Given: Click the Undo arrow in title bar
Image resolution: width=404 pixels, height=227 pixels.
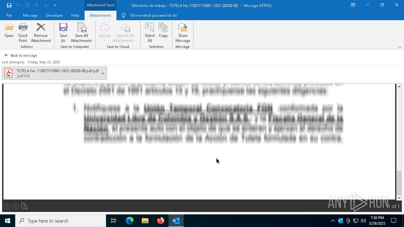Looking at the screenshot, I should (18, 5).
